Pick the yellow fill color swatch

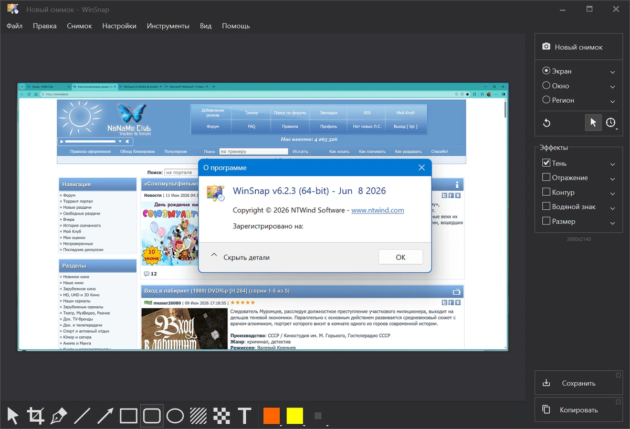(x=295, y=415)
